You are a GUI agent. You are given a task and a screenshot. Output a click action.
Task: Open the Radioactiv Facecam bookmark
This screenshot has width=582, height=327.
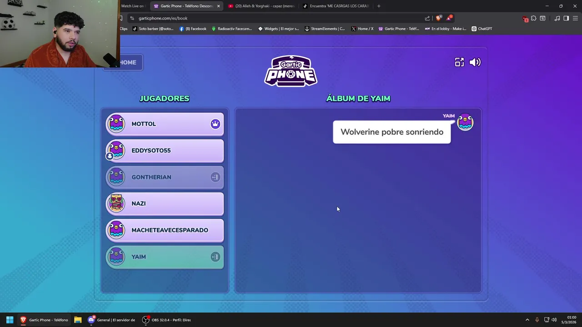tap(231, 29)
